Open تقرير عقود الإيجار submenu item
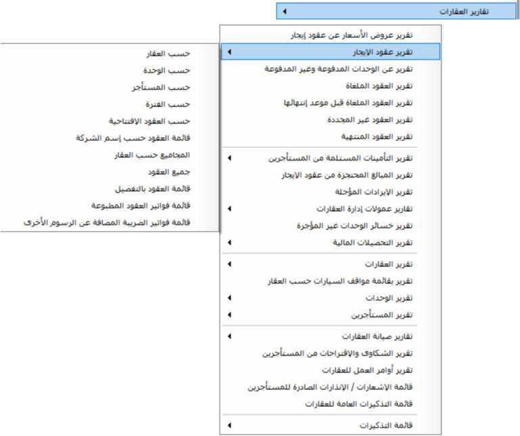The width and height of the screenshot is (520, 436). [330, 52]
